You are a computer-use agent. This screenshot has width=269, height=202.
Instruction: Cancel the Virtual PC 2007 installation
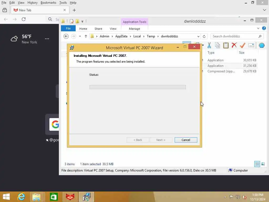186,140
